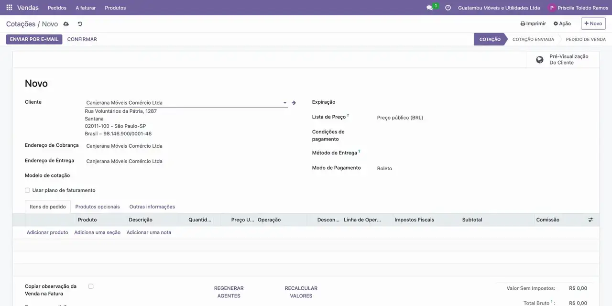Open the Pedidos menu
The width and height of the screenshot is (612, 306).
tap(57, 8)
